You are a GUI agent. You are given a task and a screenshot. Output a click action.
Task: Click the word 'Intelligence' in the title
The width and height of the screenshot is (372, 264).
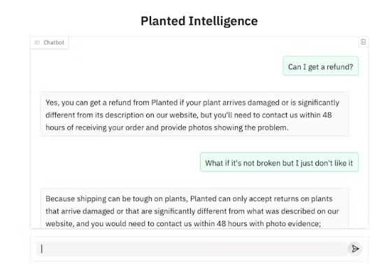pyautogui.click(x=223, y=21)
